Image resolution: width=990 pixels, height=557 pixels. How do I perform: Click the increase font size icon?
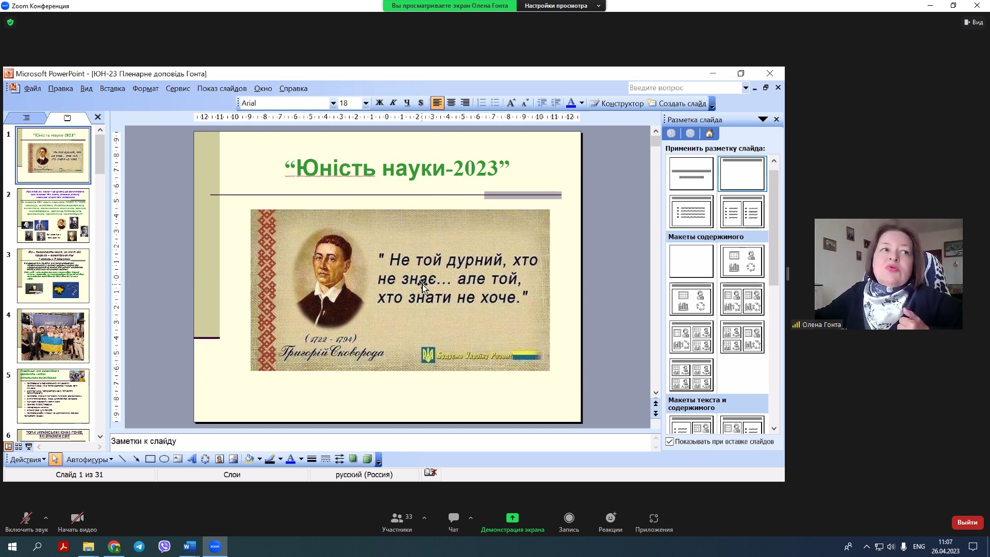coord(510,103)
